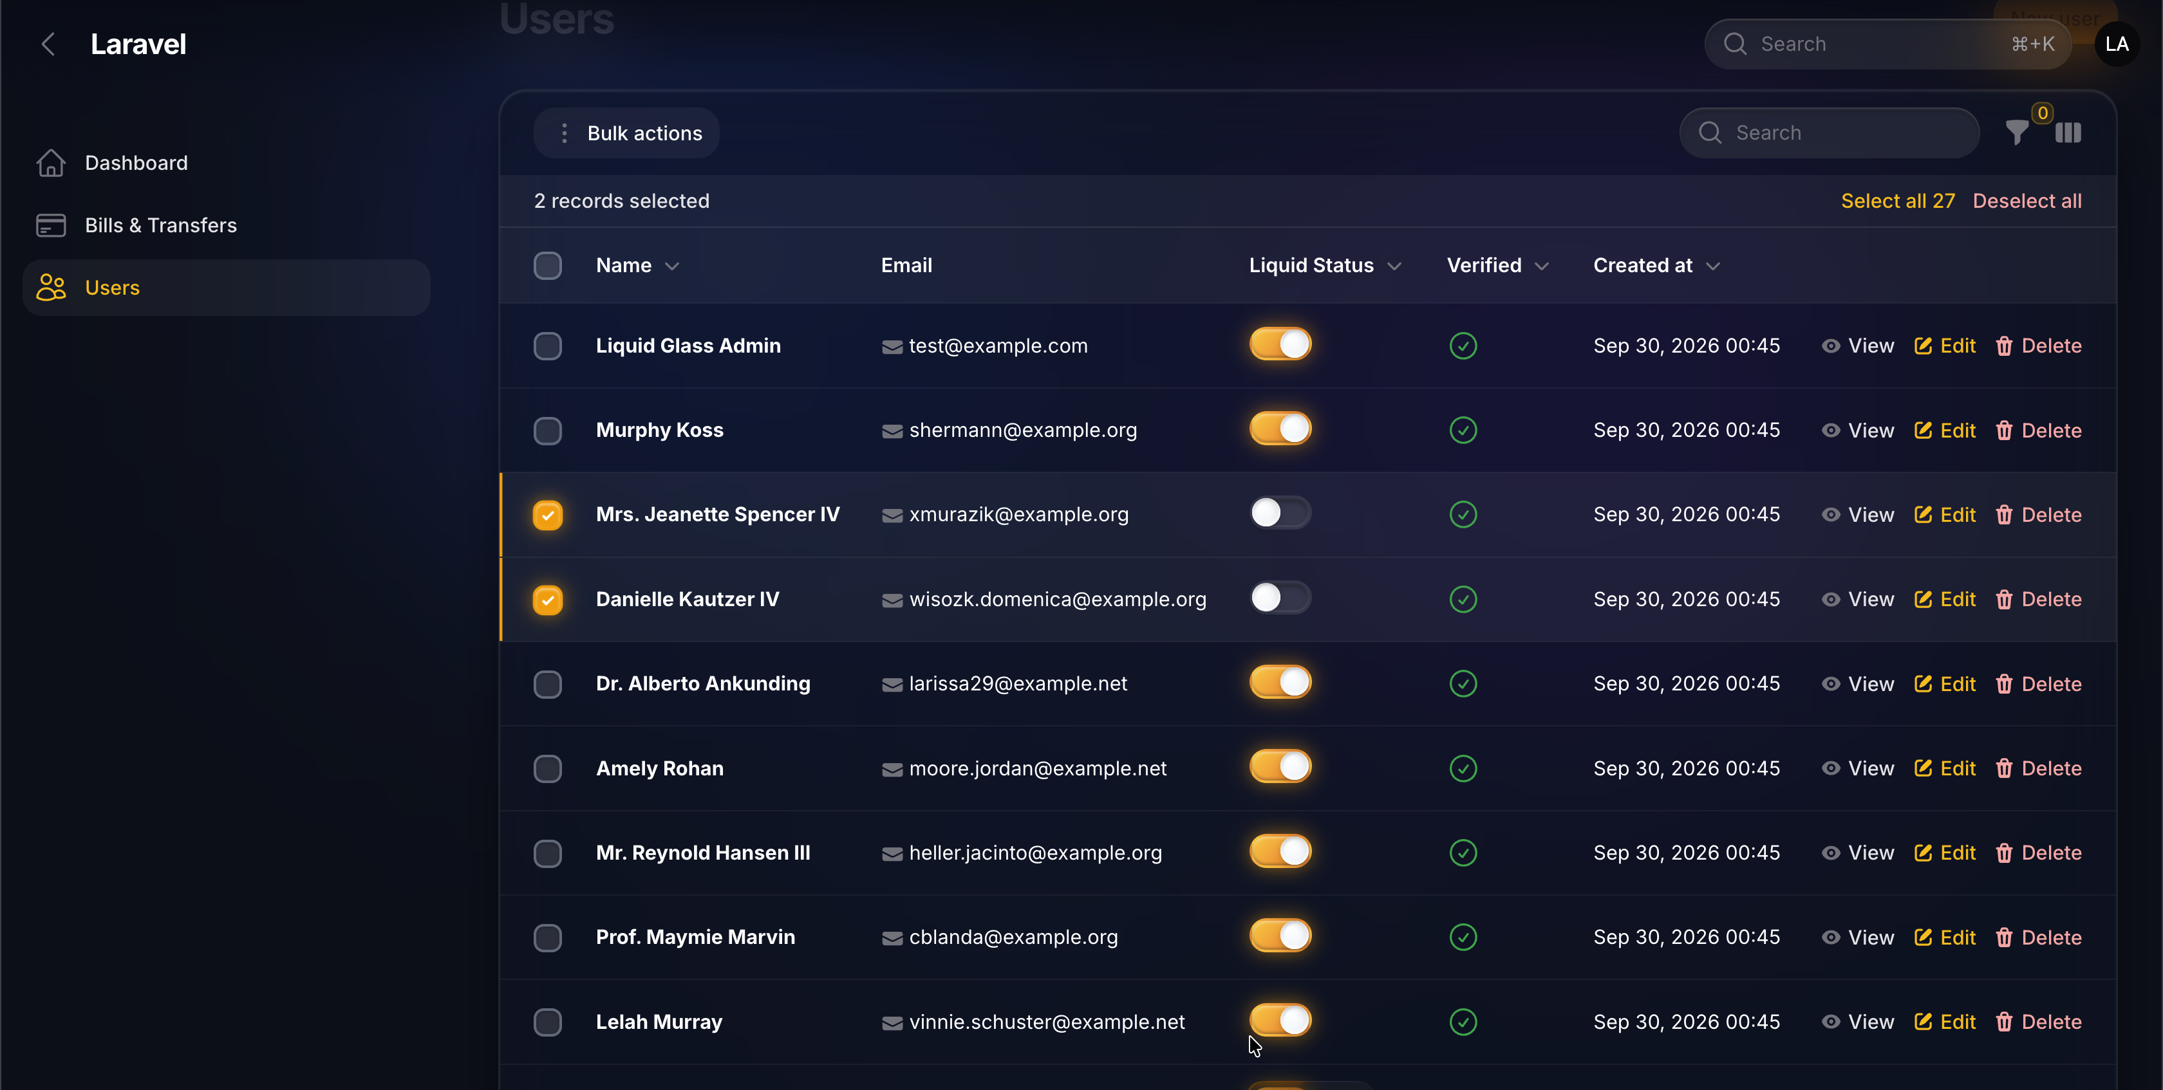Click trash icon for Mrs. Jeanette Spencer IV
The image size is (2163, 1090).
[x=2003, y=514]
